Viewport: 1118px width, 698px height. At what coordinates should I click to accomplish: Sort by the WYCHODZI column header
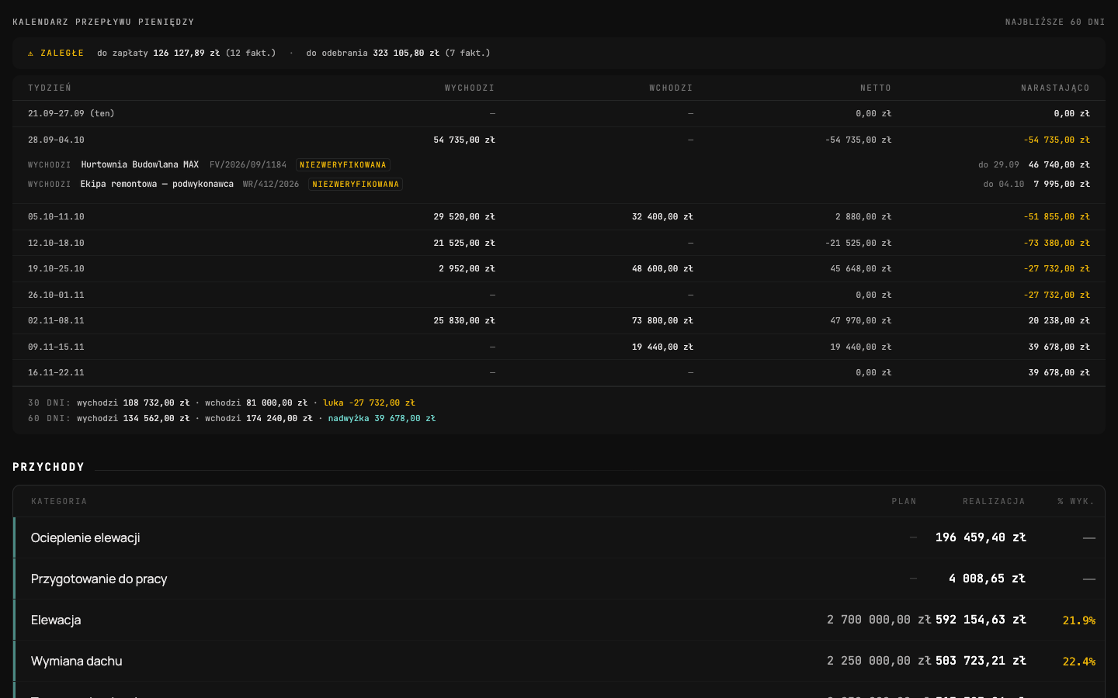tap(470, 88)
